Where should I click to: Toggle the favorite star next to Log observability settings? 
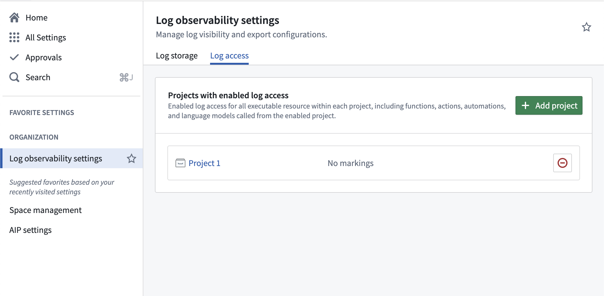point(132,159)
